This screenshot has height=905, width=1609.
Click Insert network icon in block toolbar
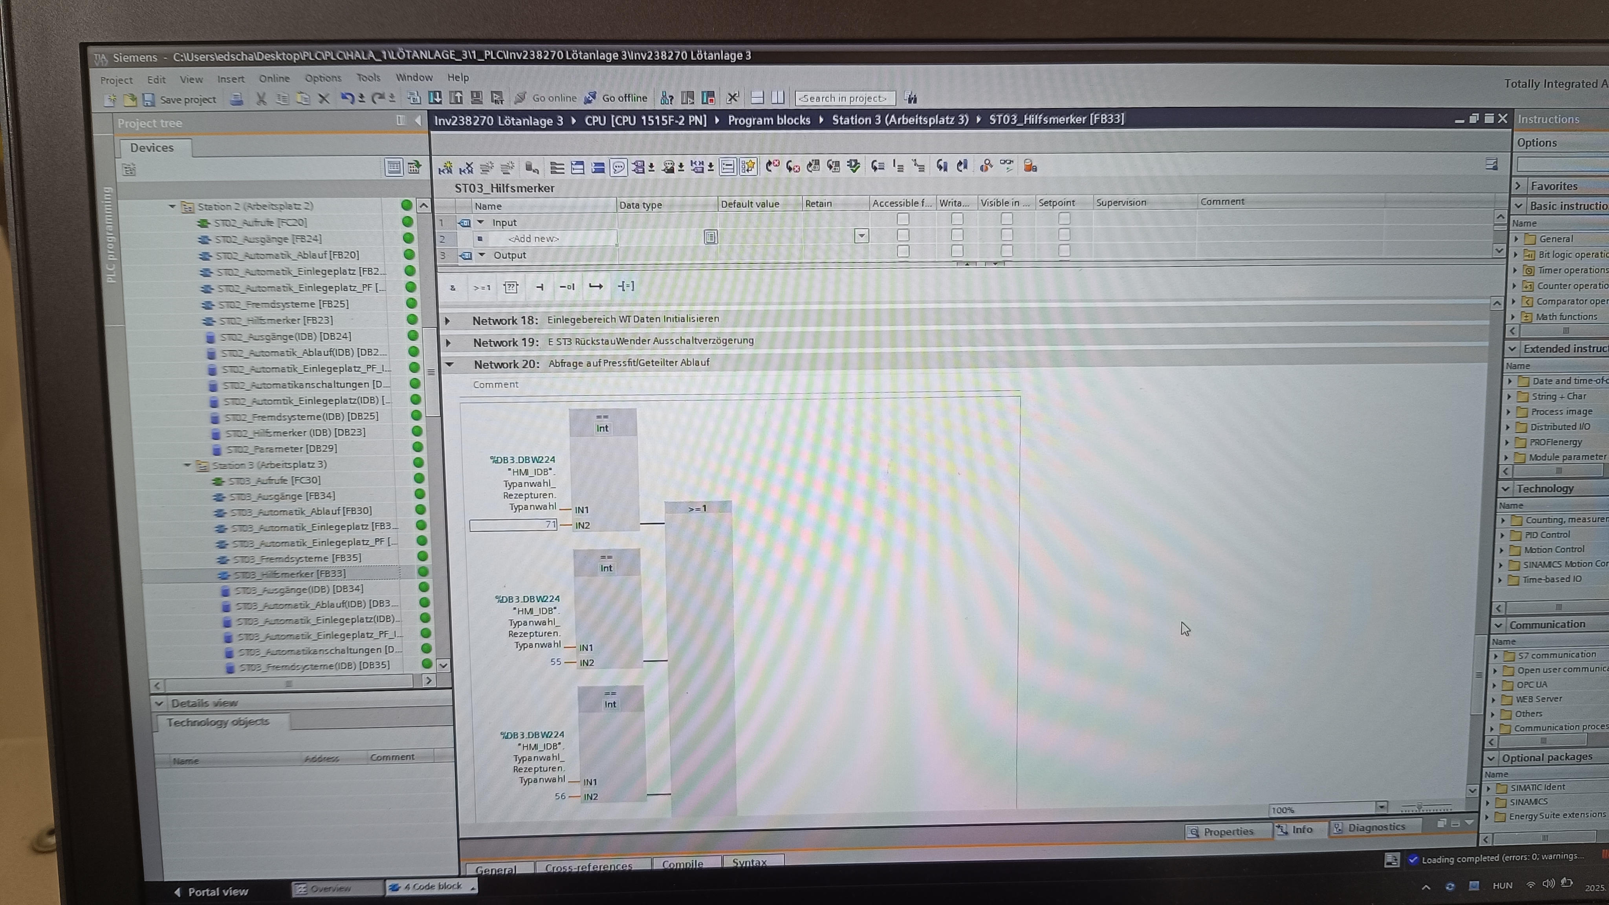[x=445, y=167]
